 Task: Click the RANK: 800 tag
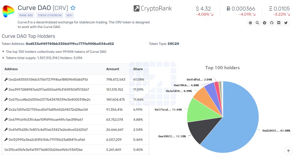(26, 15)
